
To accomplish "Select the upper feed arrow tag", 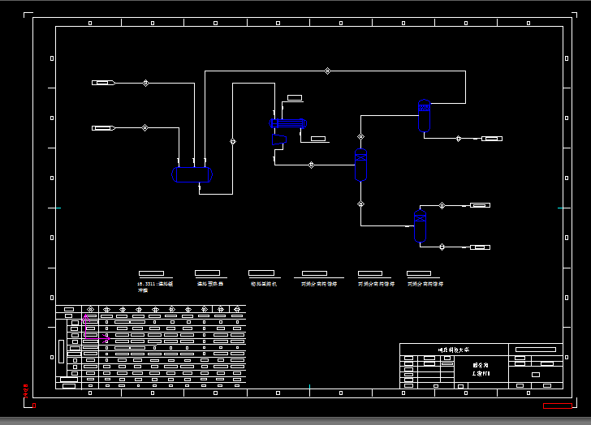I will point(104,83).
